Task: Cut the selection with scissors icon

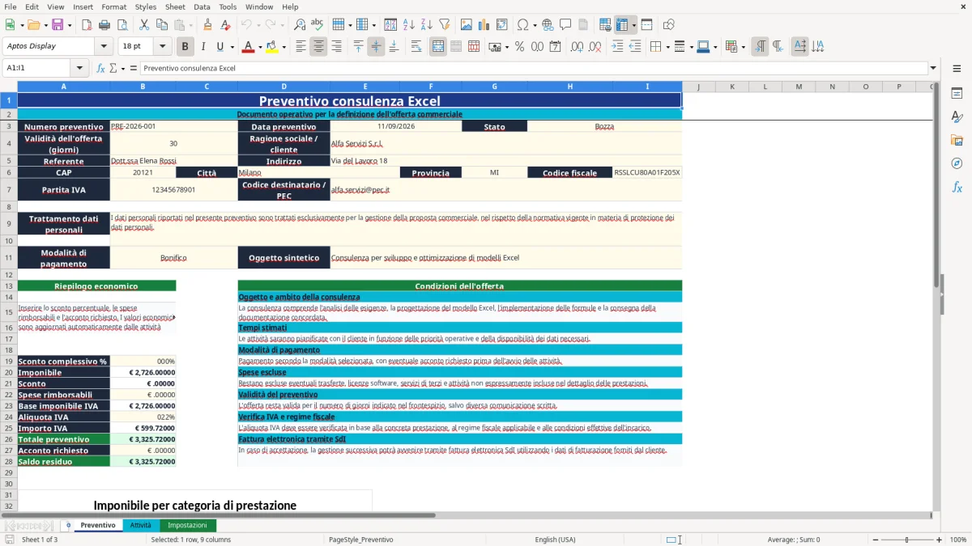Action: 143,25
